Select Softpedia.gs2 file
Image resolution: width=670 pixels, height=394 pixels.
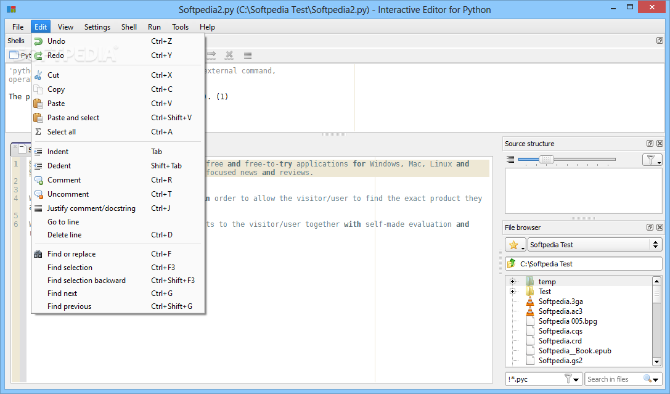(560, 361)
